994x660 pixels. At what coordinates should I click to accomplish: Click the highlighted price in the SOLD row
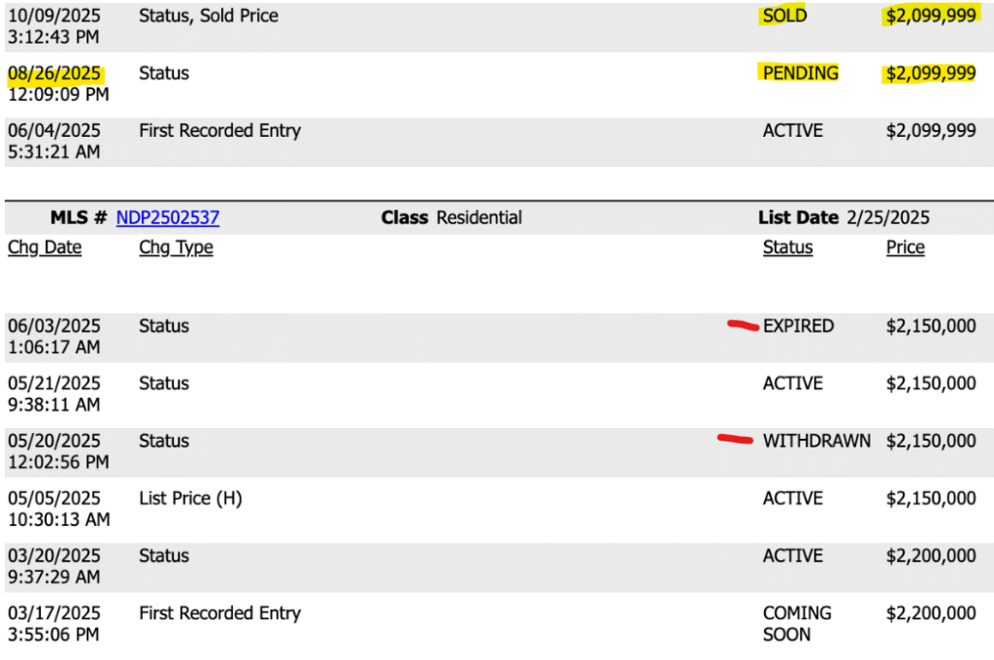pos(930,16)
